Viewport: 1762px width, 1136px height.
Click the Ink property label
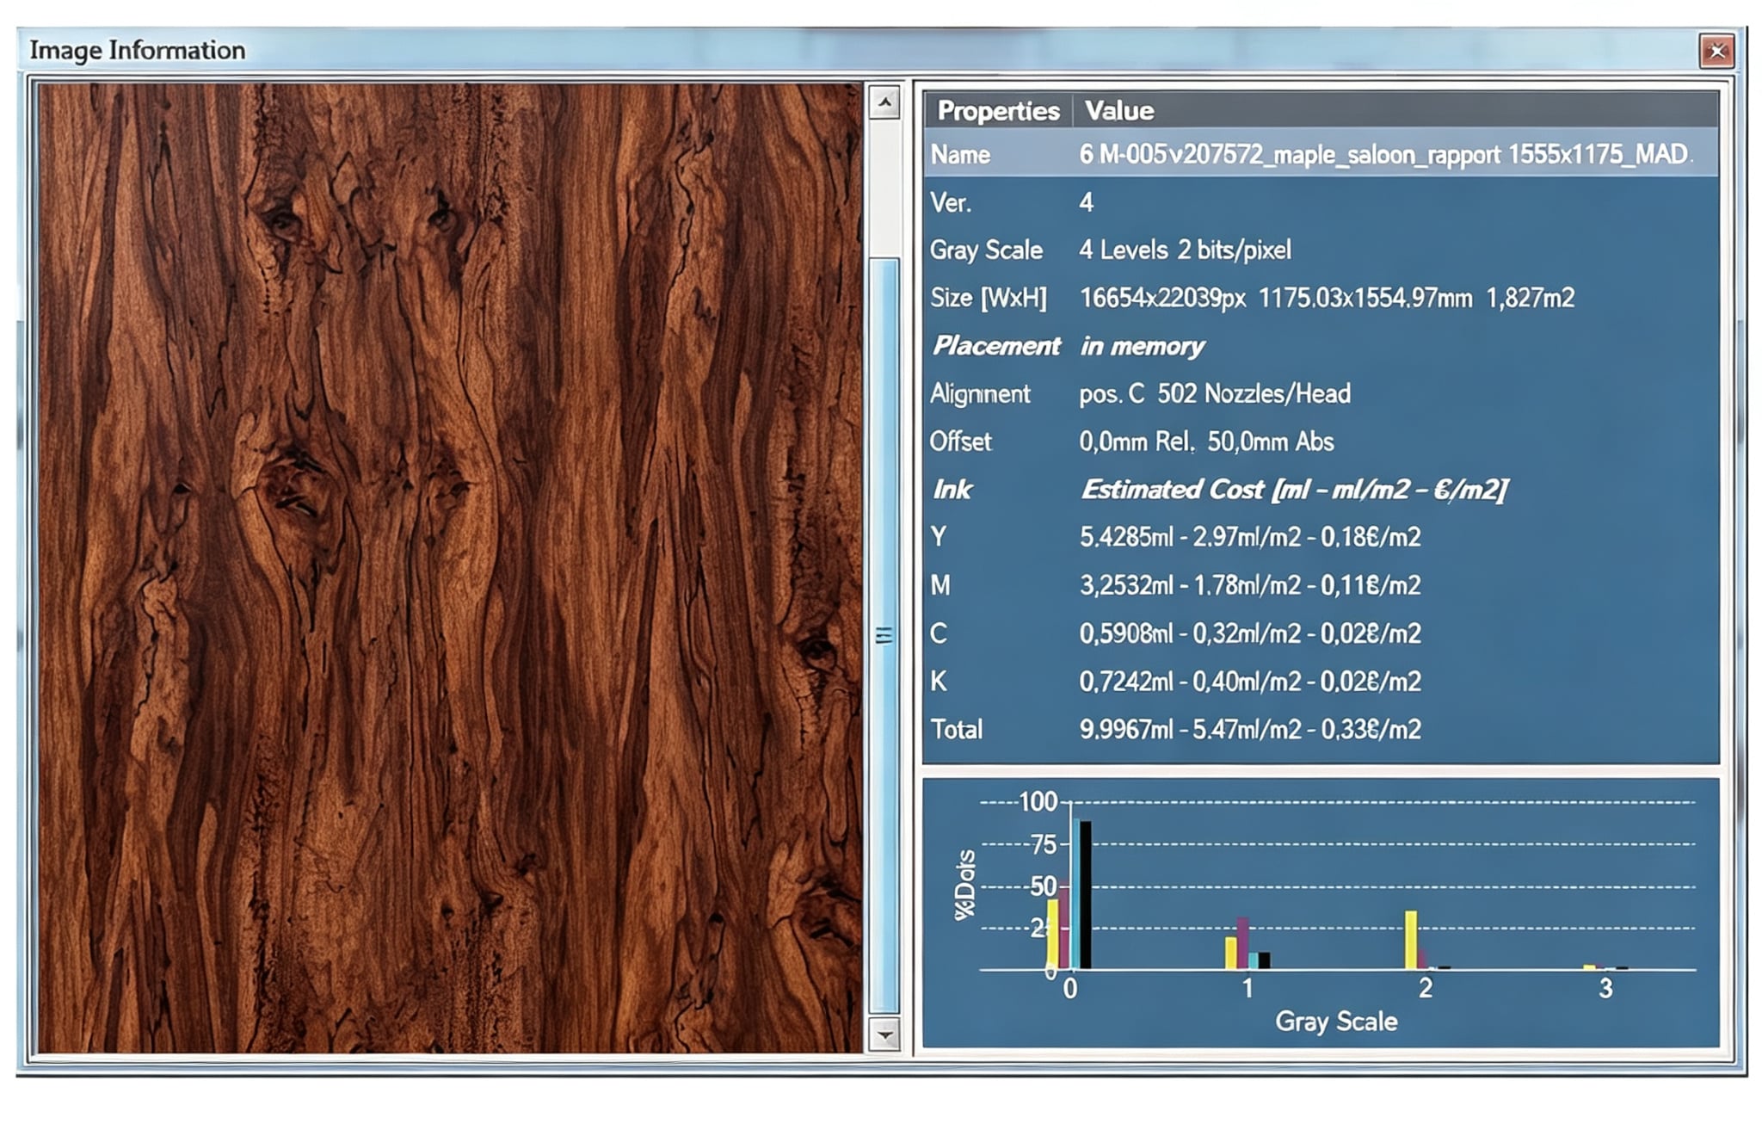click(952, 490)
